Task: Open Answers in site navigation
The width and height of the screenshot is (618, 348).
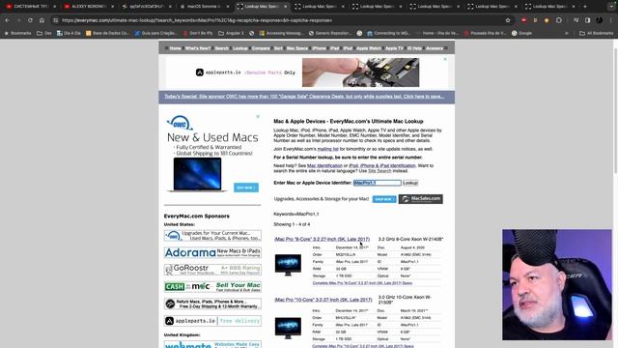Action: pos(435,48)
